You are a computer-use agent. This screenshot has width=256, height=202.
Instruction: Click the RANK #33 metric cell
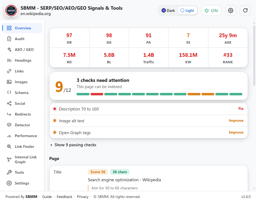228,58
